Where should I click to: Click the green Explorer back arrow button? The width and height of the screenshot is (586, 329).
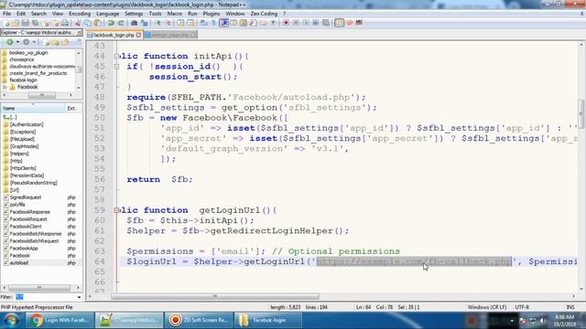tap(10, 42)
